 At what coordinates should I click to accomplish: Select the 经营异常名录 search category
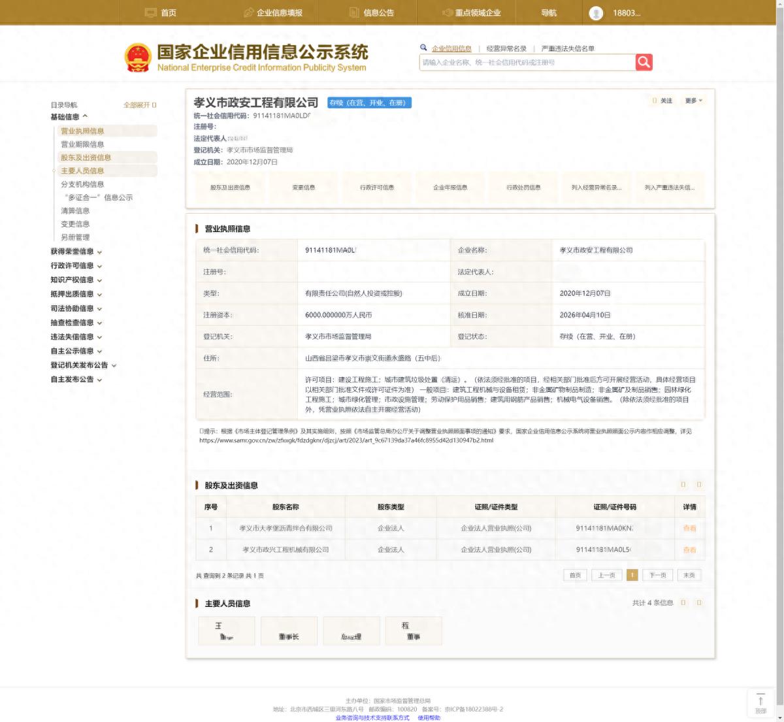[x=506, y=48]
